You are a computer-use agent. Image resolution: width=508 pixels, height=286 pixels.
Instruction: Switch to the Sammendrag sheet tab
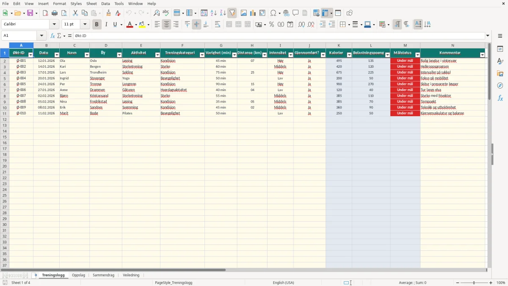tap(103, 275)
